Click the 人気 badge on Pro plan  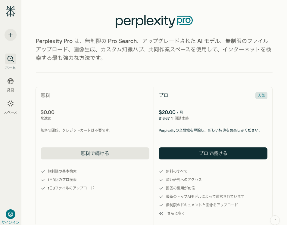pos(261,96)
